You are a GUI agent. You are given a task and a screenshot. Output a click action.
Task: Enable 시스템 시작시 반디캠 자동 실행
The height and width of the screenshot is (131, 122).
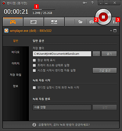(34, 71)
